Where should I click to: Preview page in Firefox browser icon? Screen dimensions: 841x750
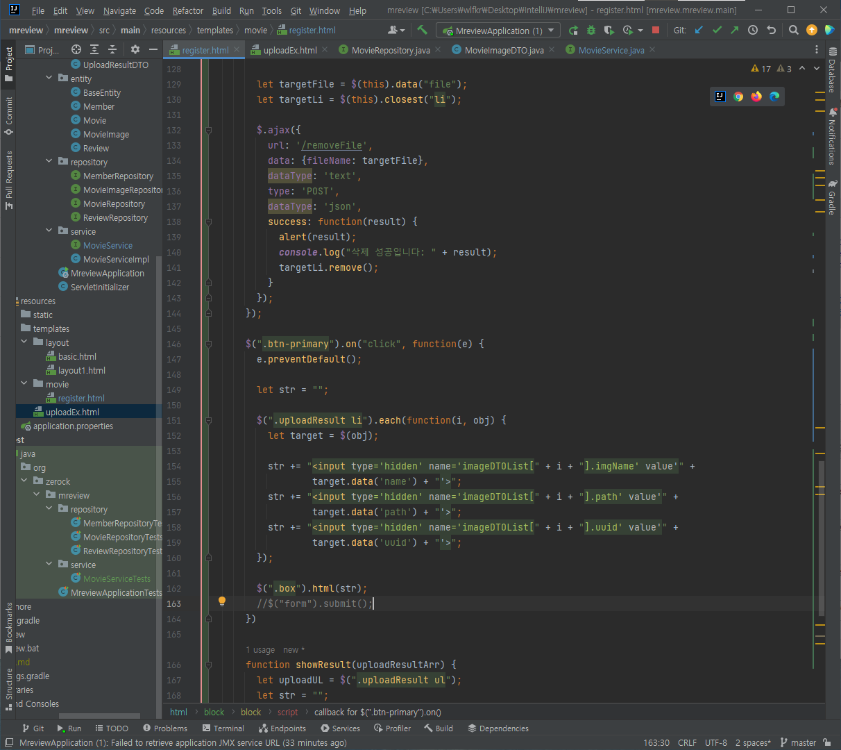756,97
